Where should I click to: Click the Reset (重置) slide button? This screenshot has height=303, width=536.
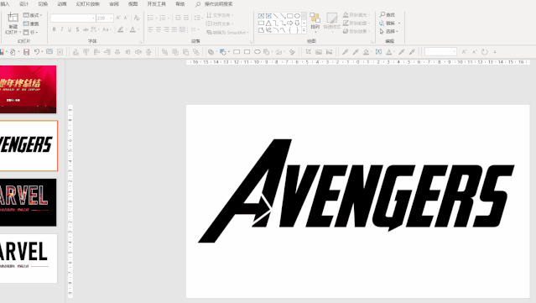[31, 24]
